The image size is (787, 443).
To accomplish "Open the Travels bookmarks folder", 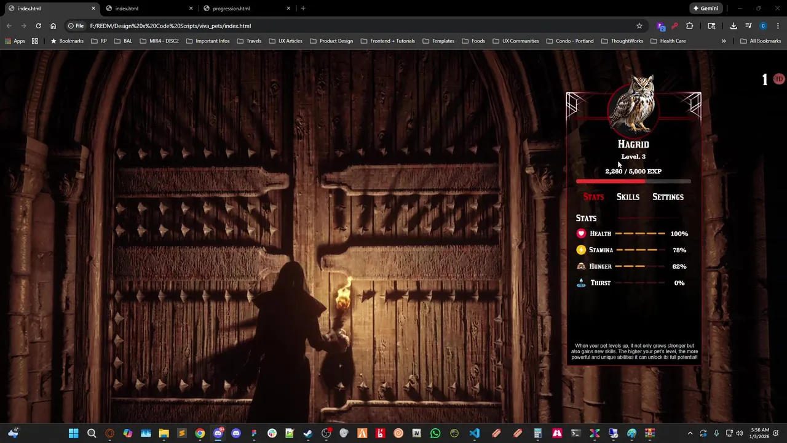I will 248,41.
